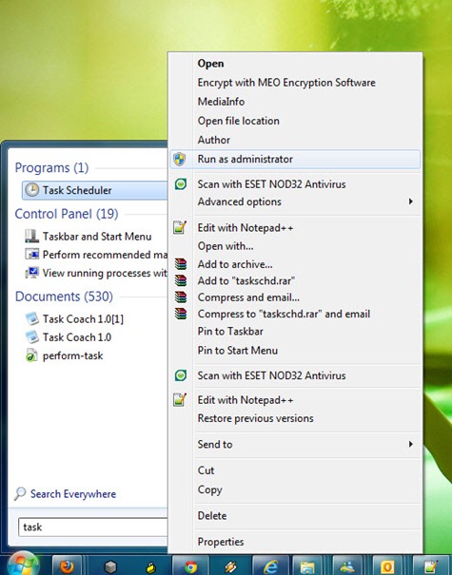This screenshot has width=452, height=575.
Task: Click WinRAR icon next to Compress and email...
Action: click(x=181, y=297)
